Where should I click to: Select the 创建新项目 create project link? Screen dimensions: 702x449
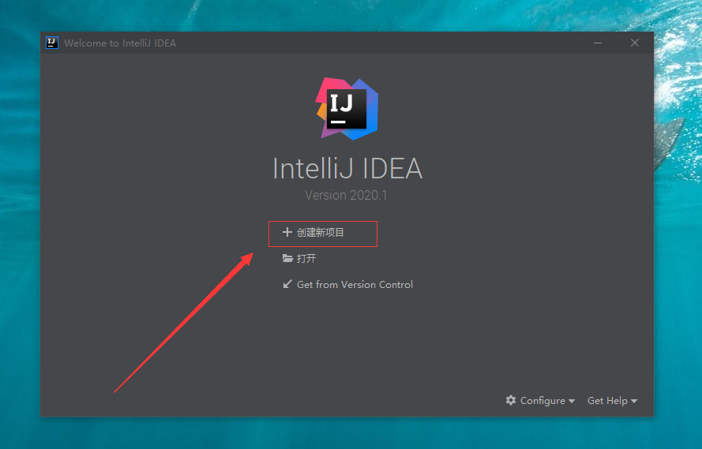(x=320, y=233)
